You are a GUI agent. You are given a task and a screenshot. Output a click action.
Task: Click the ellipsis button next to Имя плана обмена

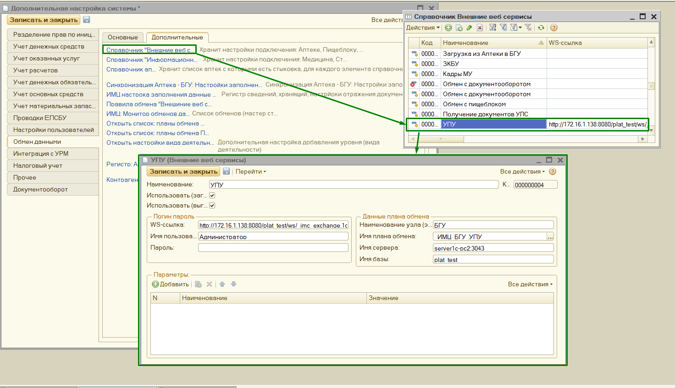550,237
